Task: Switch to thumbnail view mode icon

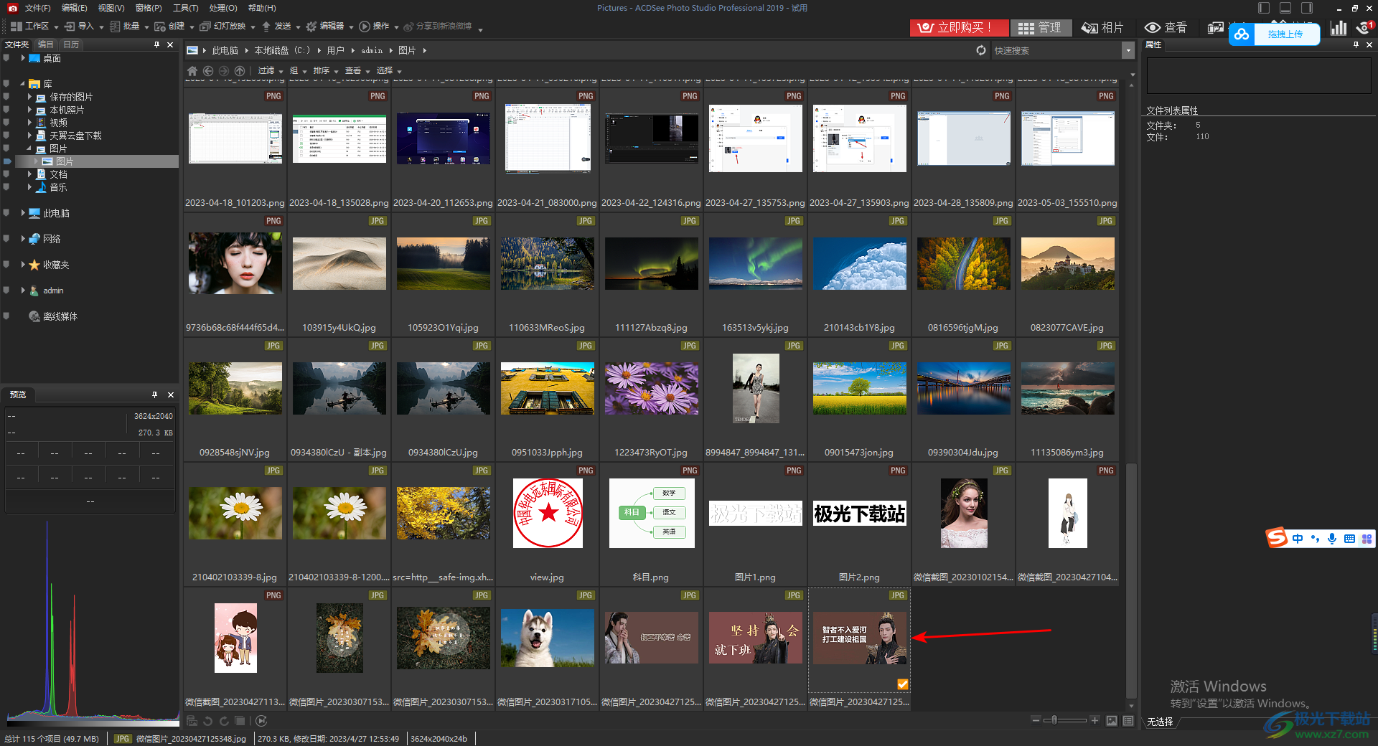Action: point(1112,721)
